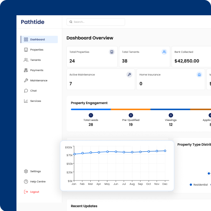Open the Properties menu item
Screen dimensions: 211x211
[39, 49]
